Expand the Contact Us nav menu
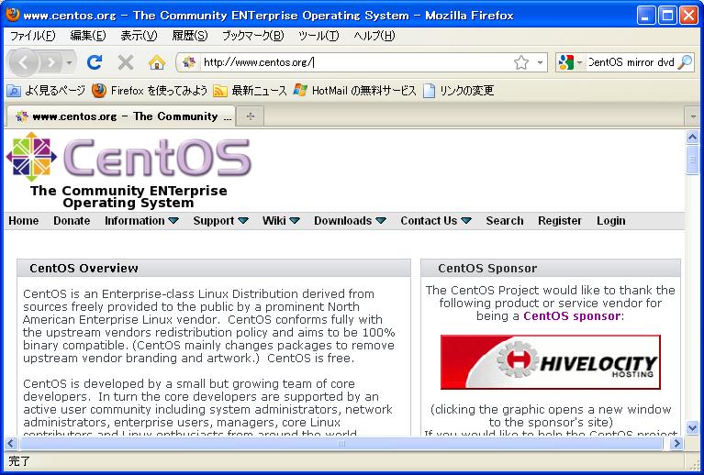 436,221
